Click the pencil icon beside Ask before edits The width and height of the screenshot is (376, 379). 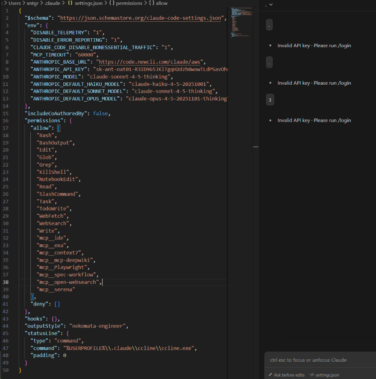tap(271, 375)
